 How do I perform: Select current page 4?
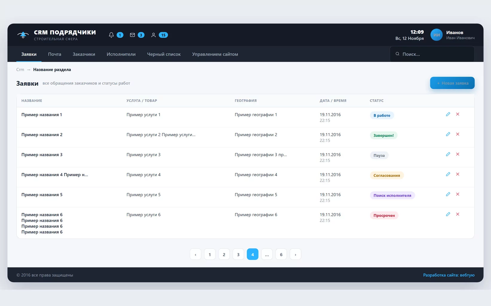[x=252, y=254]
